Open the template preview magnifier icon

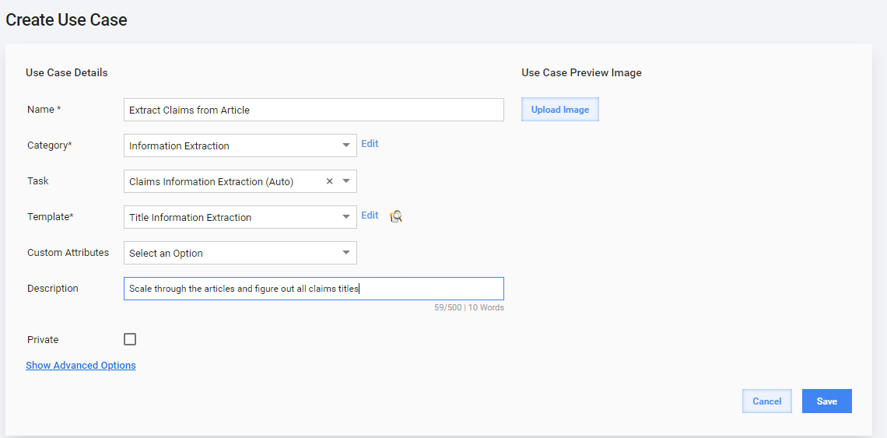pos(396,216)
